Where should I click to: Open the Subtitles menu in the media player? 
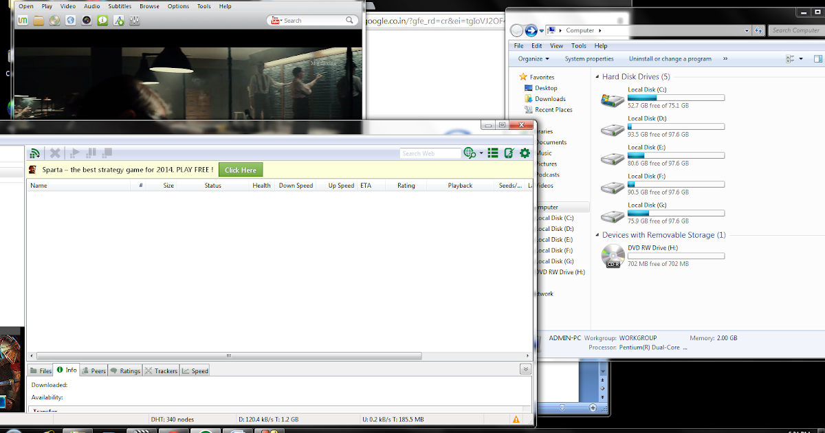[120, 6]
